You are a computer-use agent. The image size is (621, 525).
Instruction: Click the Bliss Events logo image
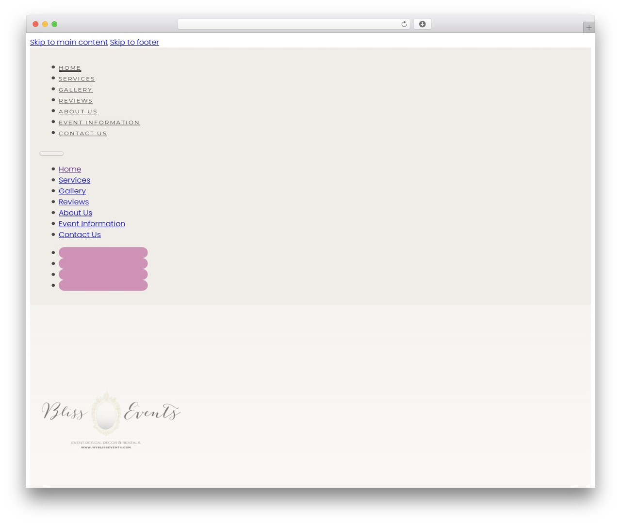[x=111, y=420]
